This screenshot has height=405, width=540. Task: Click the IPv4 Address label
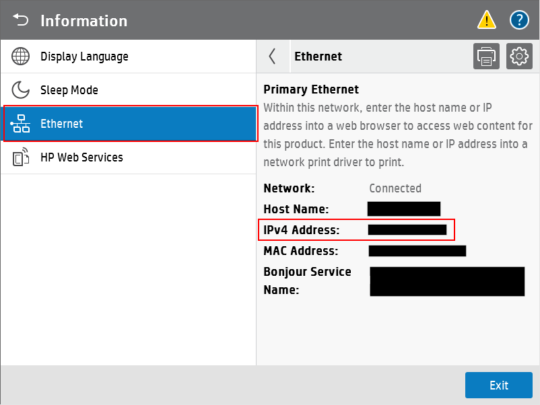click(x=302, y=230)
